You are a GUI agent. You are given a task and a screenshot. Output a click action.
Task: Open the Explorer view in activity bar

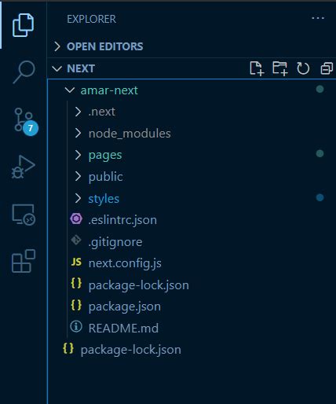pyautogui.click(x=23, y=25)
